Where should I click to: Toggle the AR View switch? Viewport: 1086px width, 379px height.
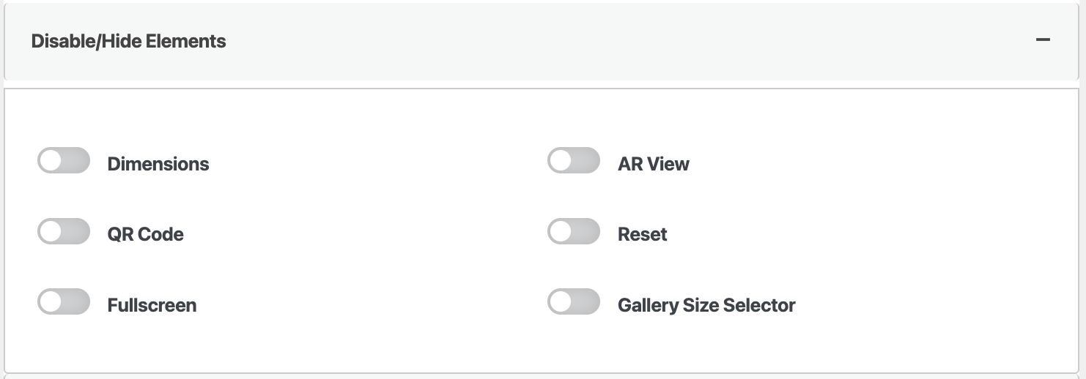(574, 161)
